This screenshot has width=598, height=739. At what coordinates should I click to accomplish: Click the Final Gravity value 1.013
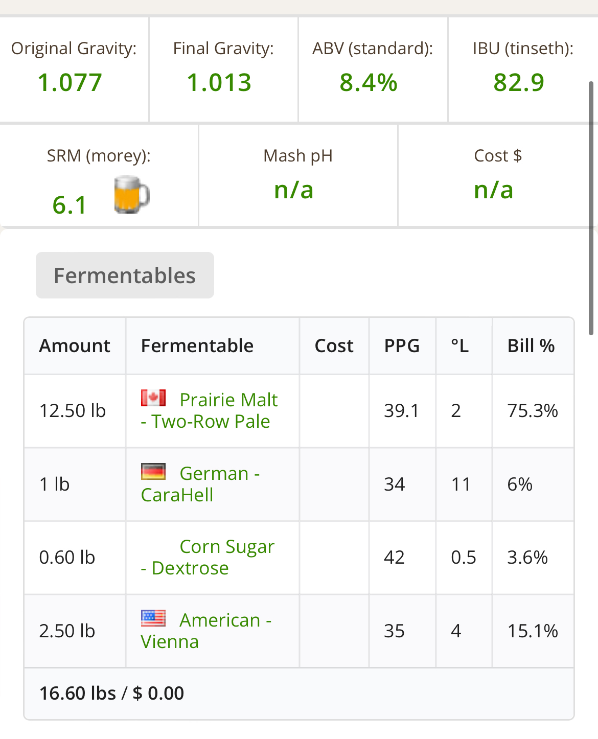219,82
